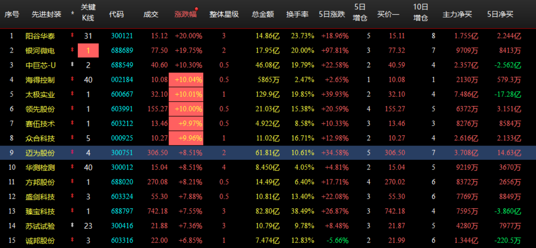This screenshot has width=536, height=248.
Task: Click marker icon beside 银河微电
Action: (72, 51)
